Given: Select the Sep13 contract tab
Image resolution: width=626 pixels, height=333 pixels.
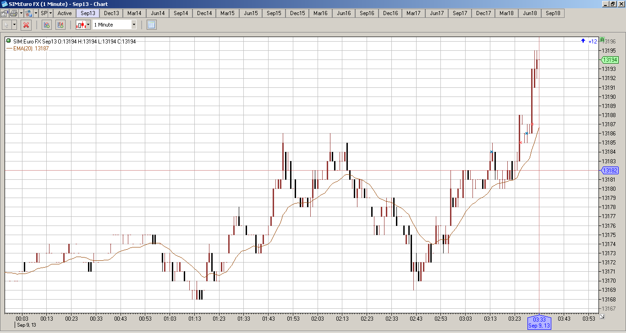Looking at the screenshot, I should click(88, 13).
